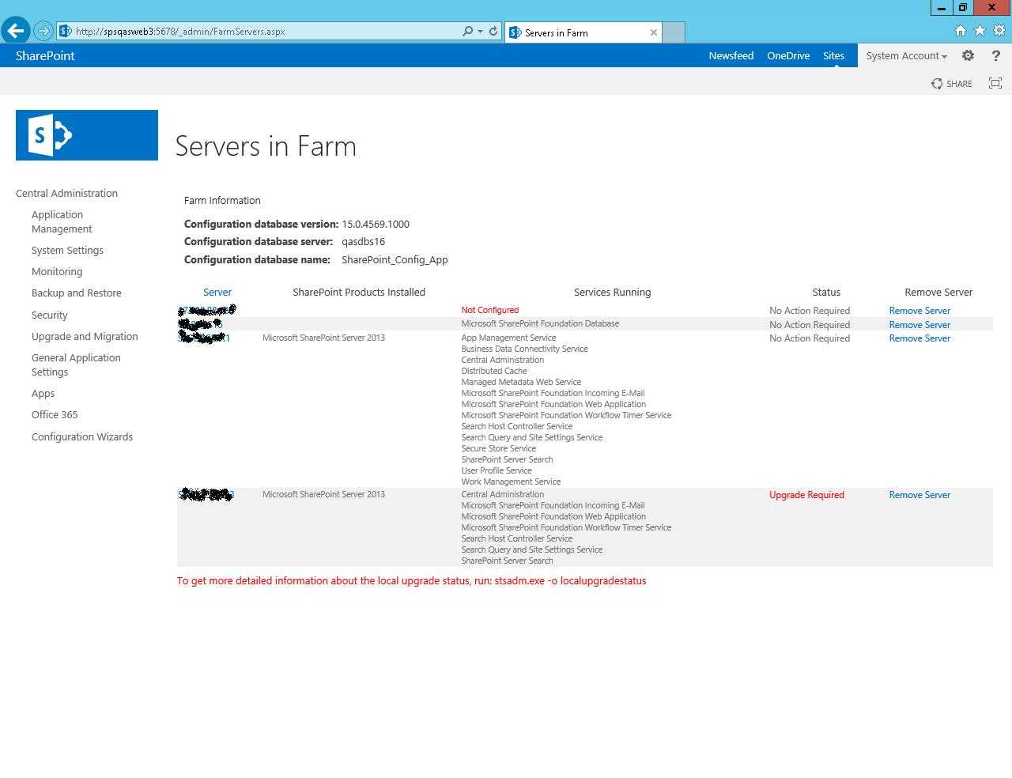1012x778 pixels.
Task: Click the SharePoint_Config_App database name
Action: point(395,259)
